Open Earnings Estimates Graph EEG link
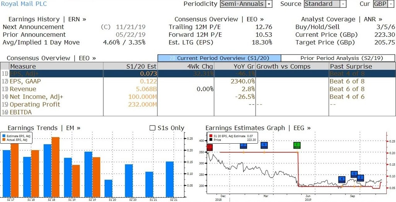Image resolution: width=396 pixels, height=202 pixels. [x=258, y=128]
